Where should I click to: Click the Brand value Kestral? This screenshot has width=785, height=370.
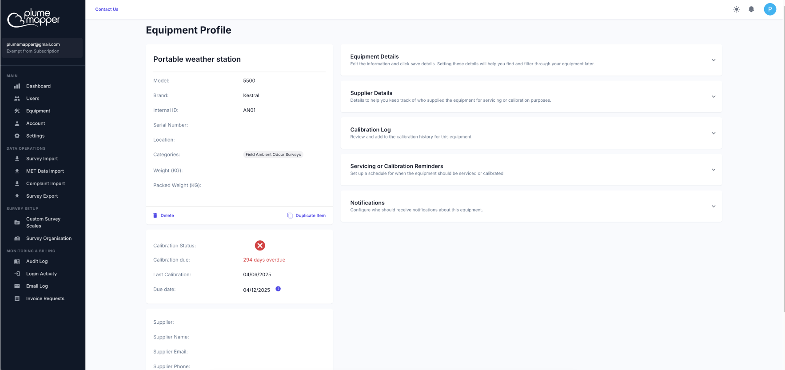point(251,95)
